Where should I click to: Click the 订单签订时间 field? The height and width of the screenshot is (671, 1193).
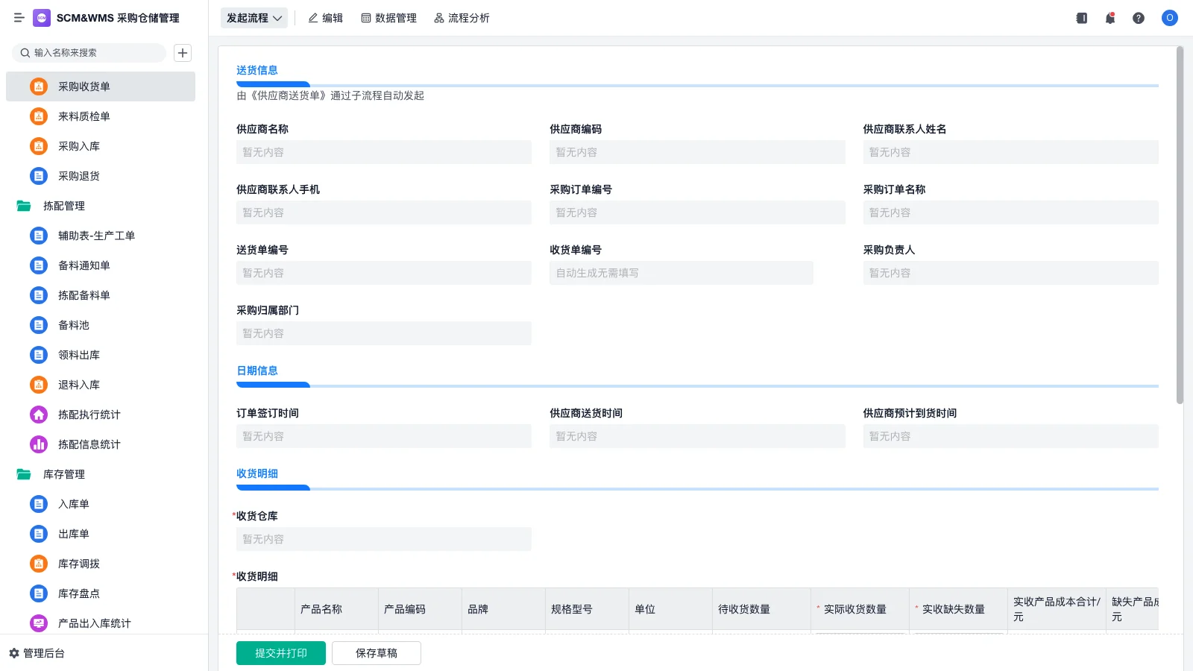coord(384,436)
